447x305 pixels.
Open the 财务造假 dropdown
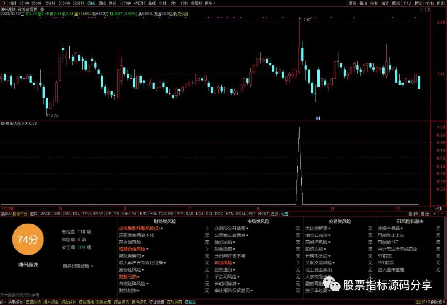(225, 249)
